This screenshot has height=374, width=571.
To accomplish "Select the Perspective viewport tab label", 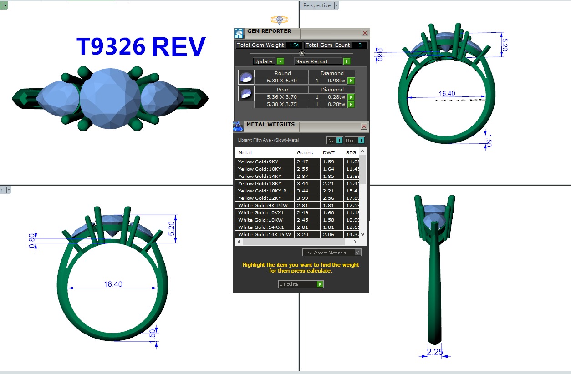I will (317, 5).
